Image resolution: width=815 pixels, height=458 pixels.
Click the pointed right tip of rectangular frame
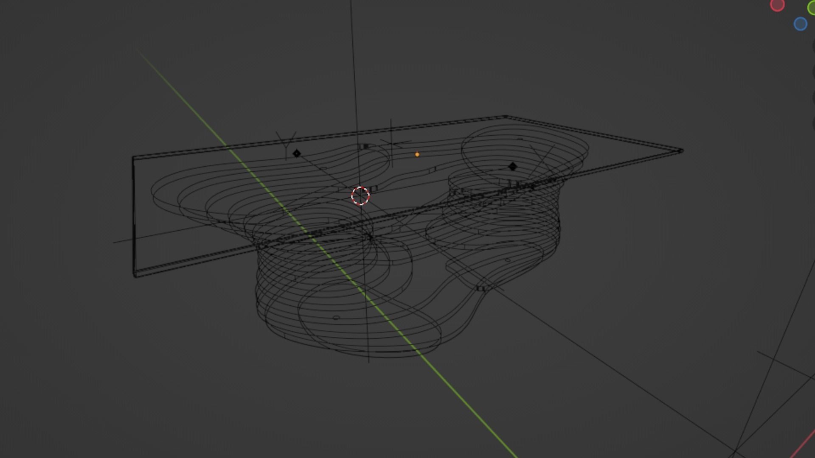click(681, 151)
